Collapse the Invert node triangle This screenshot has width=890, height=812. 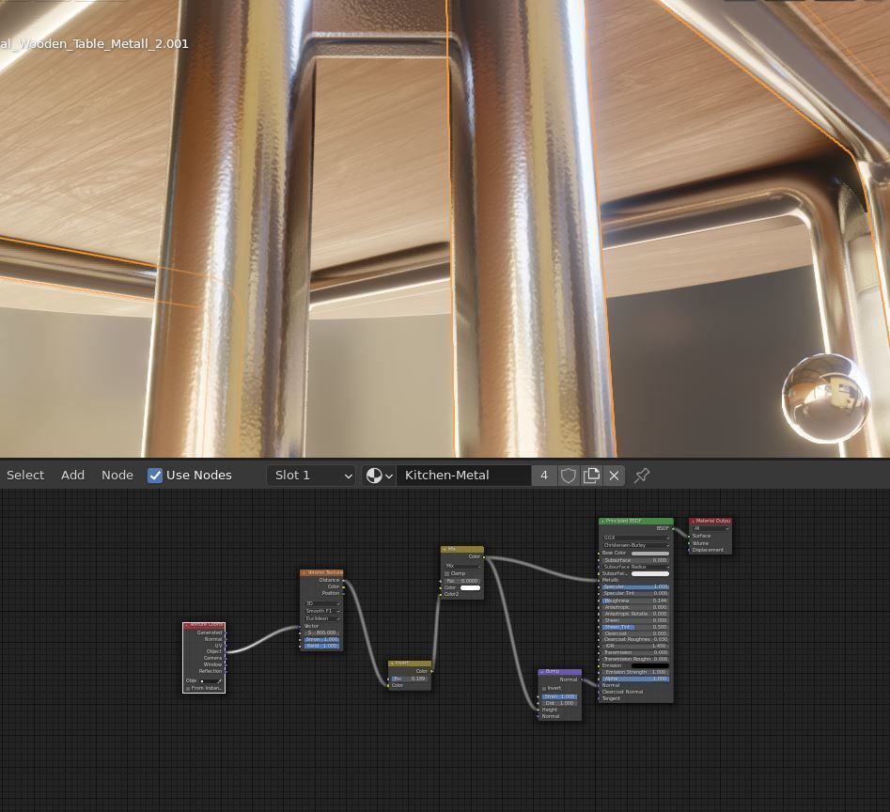[392, 664]
